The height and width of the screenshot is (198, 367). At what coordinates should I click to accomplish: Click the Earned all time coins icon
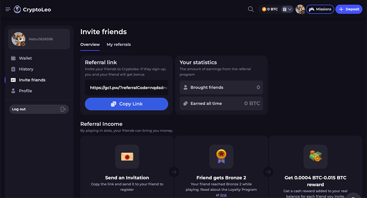tap(185, 103)
